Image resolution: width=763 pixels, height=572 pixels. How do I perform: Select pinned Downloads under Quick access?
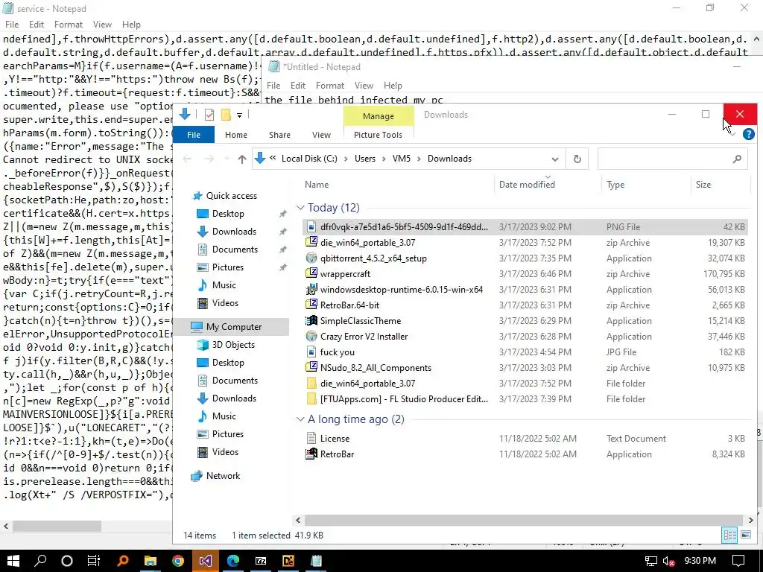(234, 232)
